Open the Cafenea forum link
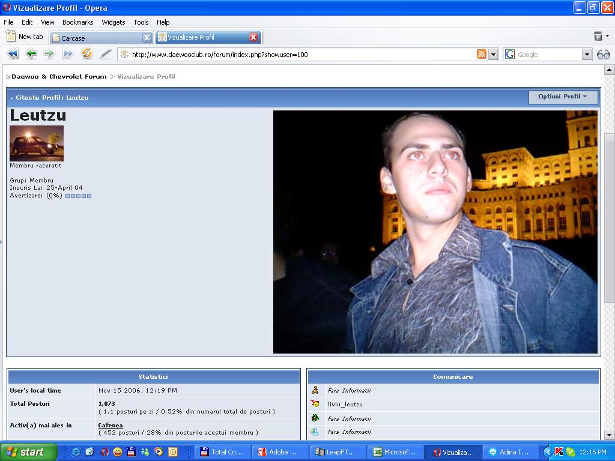 [111, 425]
